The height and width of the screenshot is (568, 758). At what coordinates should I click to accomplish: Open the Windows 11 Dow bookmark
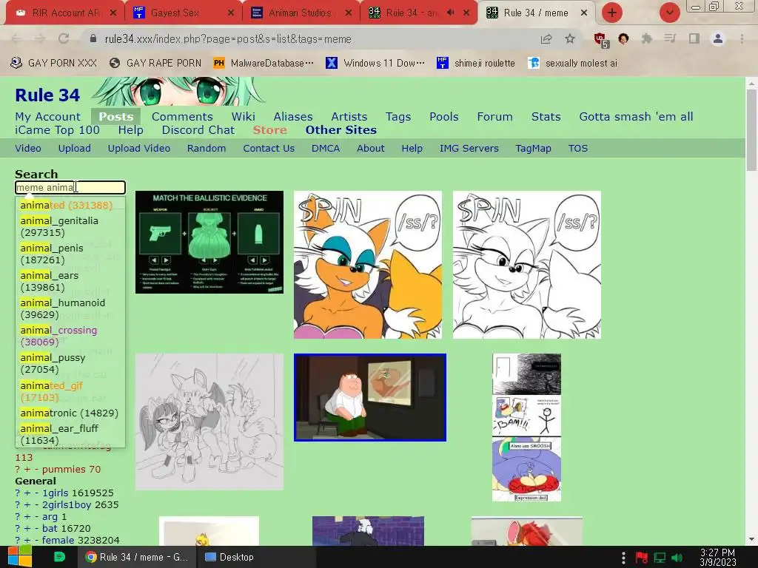point(375,63)
